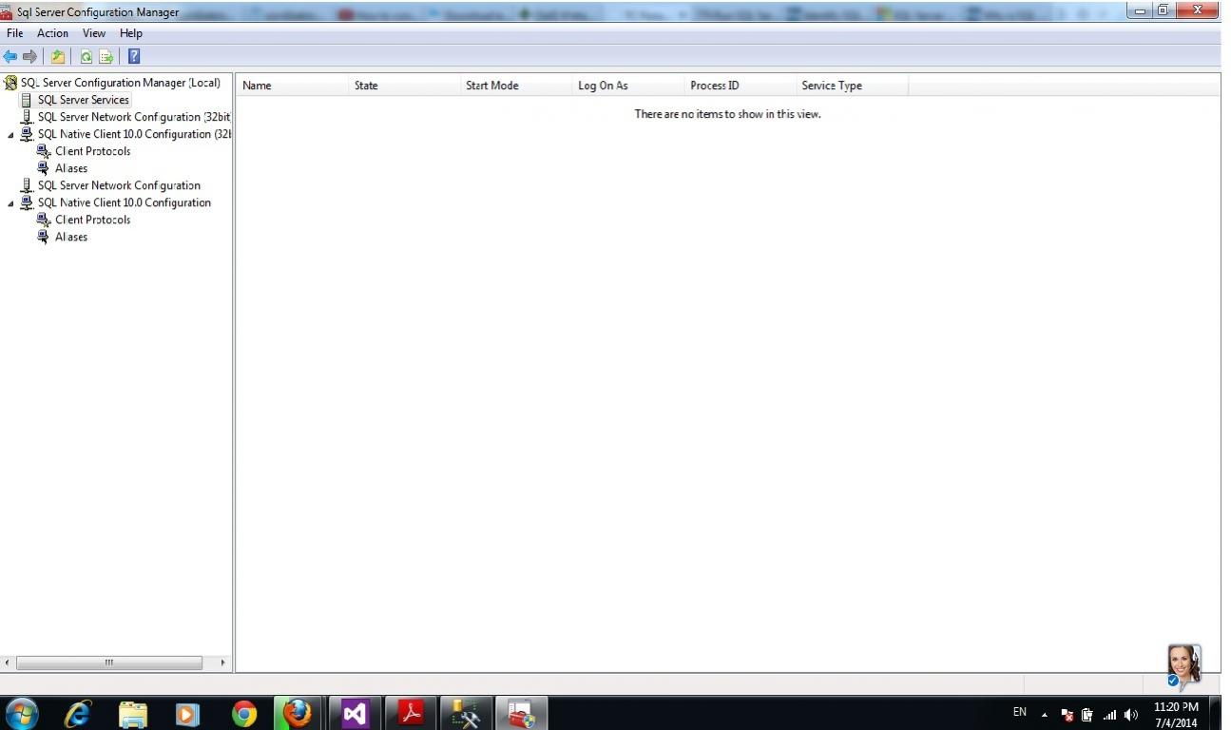The image size is (1231, 730).
Task: Select Client Protocols under the lower Native Client node
Action: (93, 220)
